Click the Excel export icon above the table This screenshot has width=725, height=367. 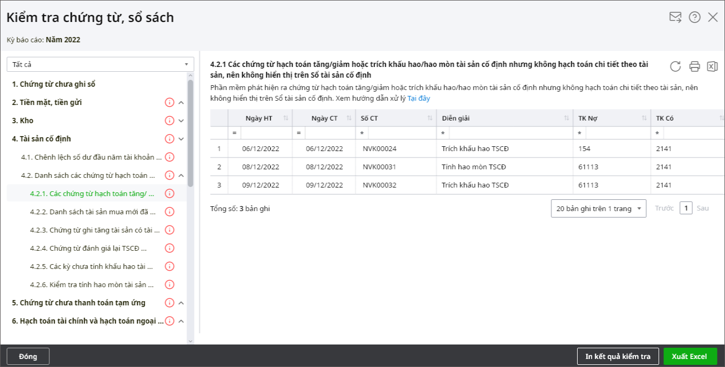(x=712, y=66)
